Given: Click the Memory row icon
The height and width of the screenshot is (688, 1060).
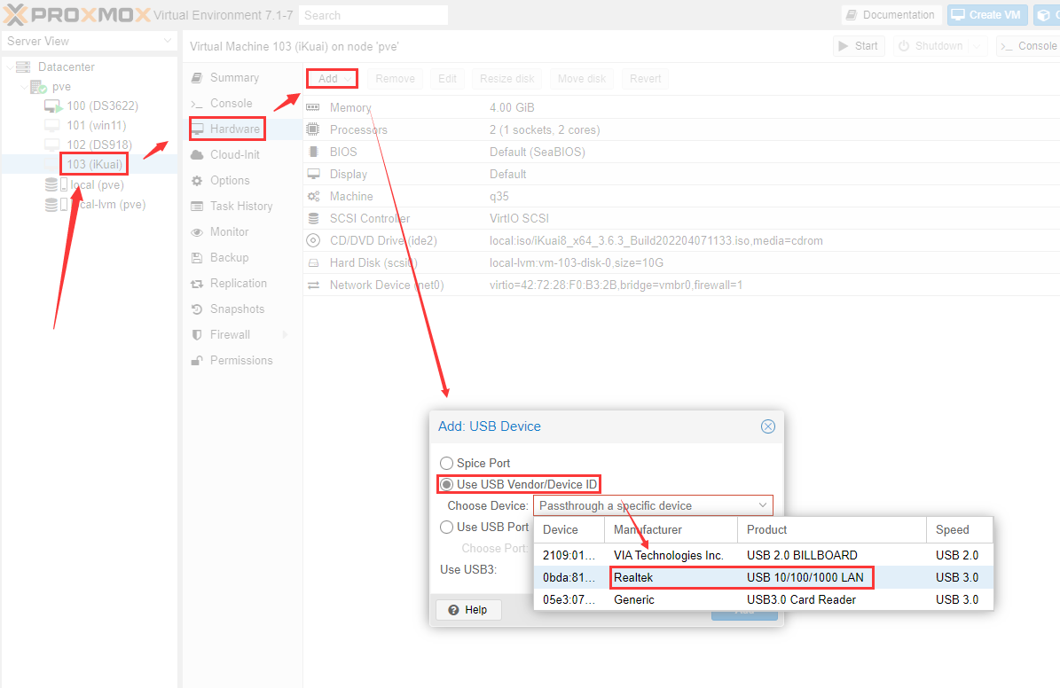Looking at the screenshot, I should pos(313,107).
